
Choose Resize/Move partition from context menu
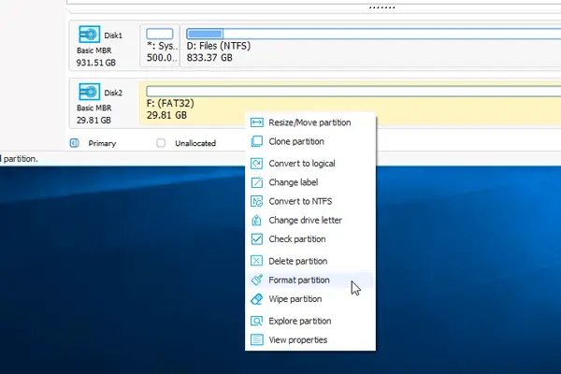click(310, 122)
